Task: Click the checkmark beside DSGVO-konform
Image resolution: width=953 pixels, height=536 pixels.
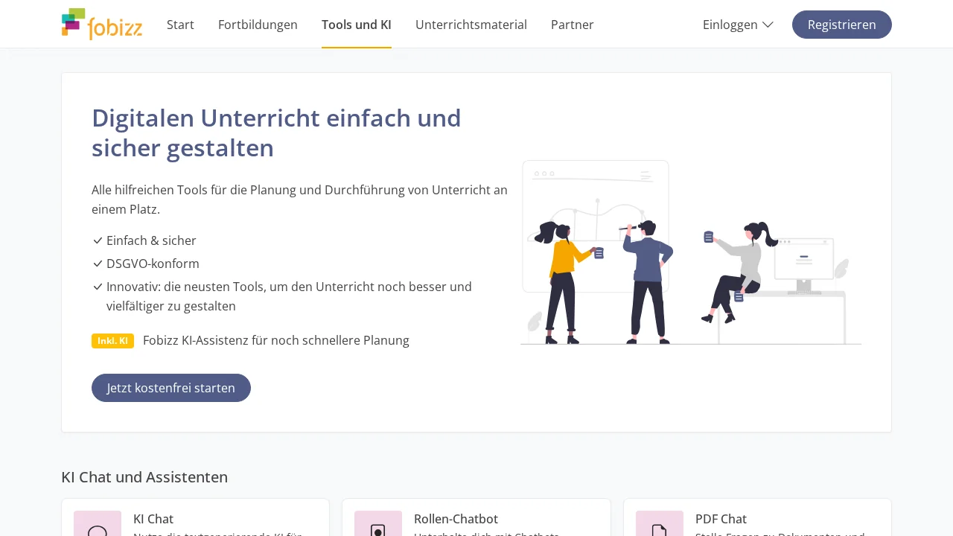Action: coord(98,264)
